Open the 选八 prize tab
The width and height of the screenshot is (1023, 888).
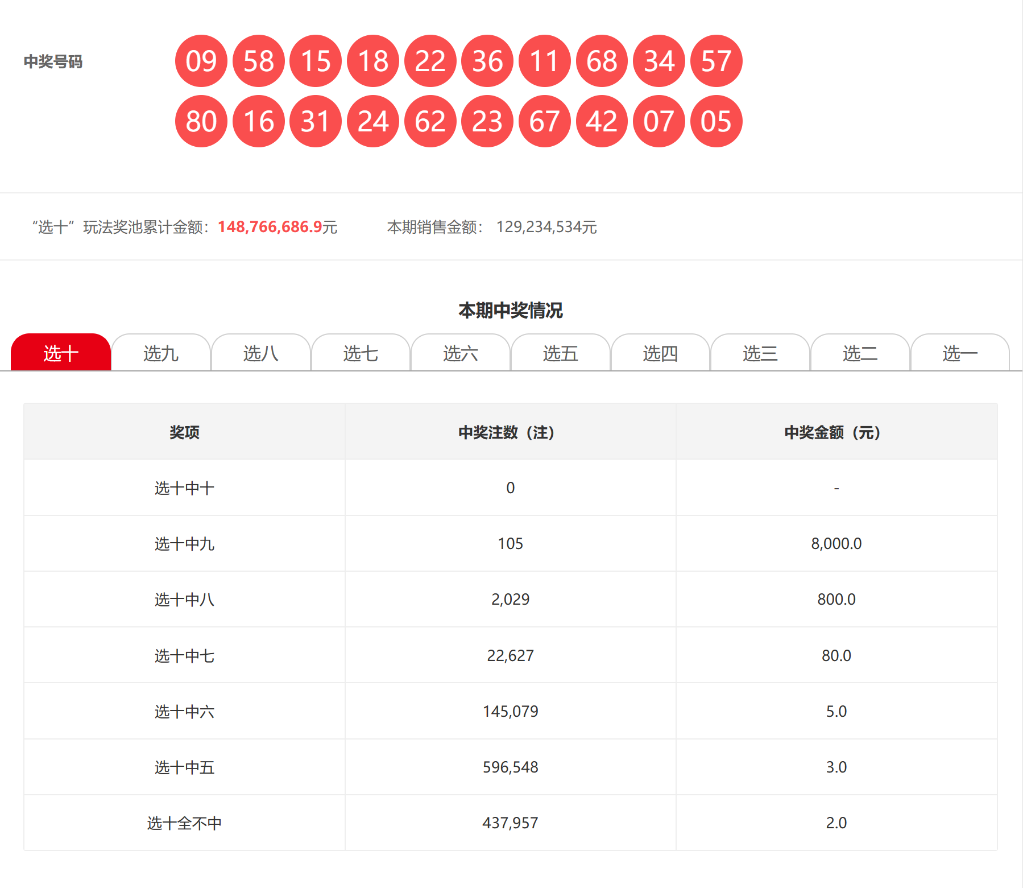[261, 353]
